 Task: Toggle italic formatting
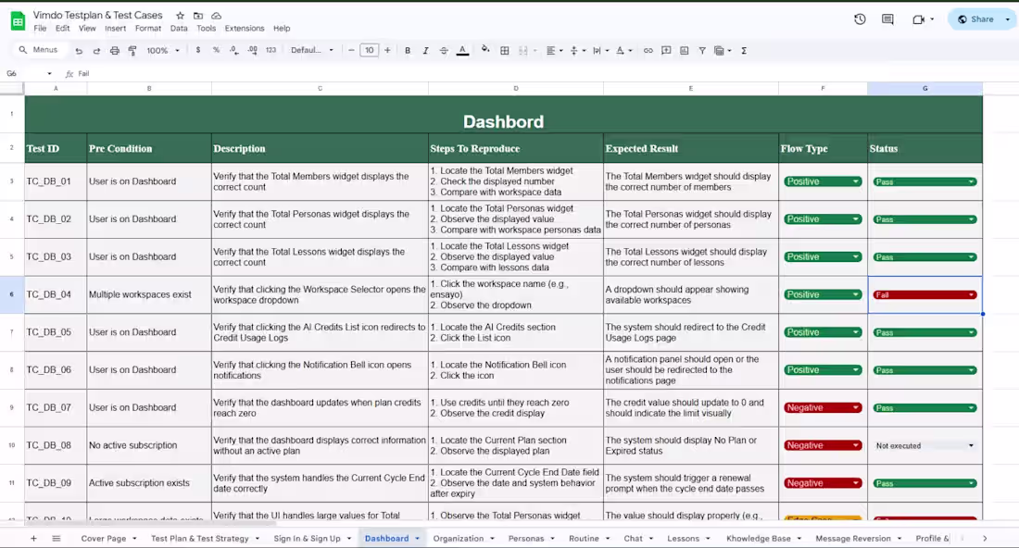tap(426, 50)
